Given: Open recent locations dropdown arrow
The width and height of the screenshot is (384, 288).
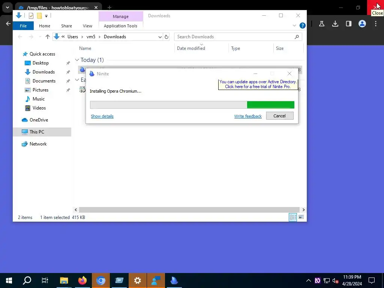Looking at the screenshot, I should click(x=40, y=37).
